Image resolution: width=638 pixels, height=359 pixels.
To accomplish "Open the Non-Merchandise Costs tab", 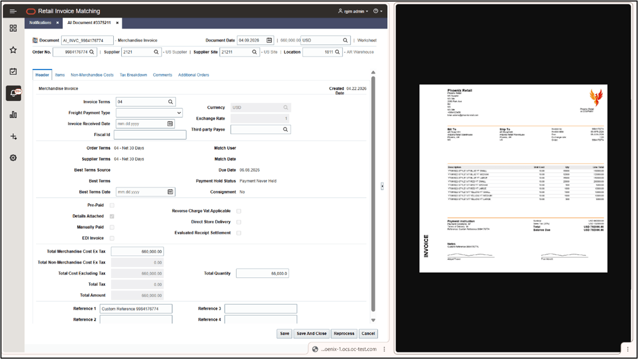I will point(92,75).
